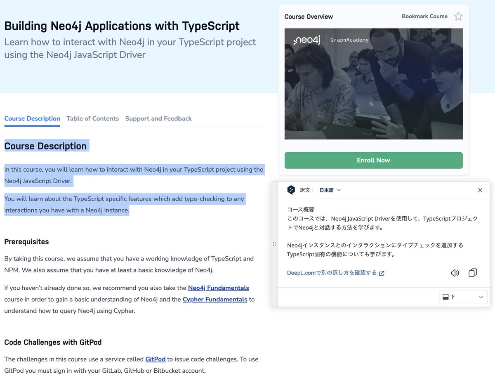
Task: Open the Support and Feedback tab
Action: 158,118
